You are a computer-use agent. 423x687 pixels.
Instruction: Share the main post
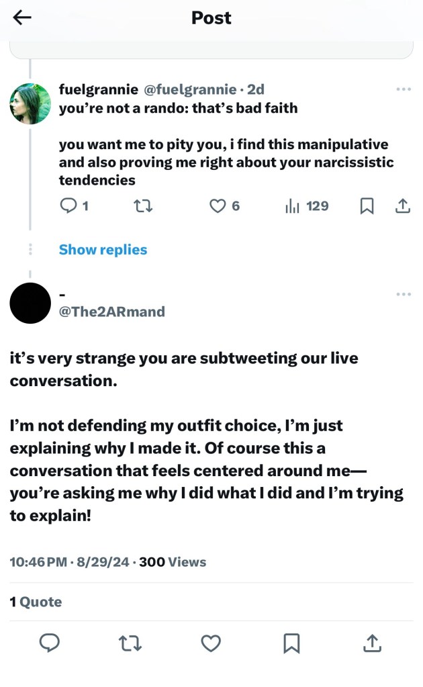coord(372,643)
